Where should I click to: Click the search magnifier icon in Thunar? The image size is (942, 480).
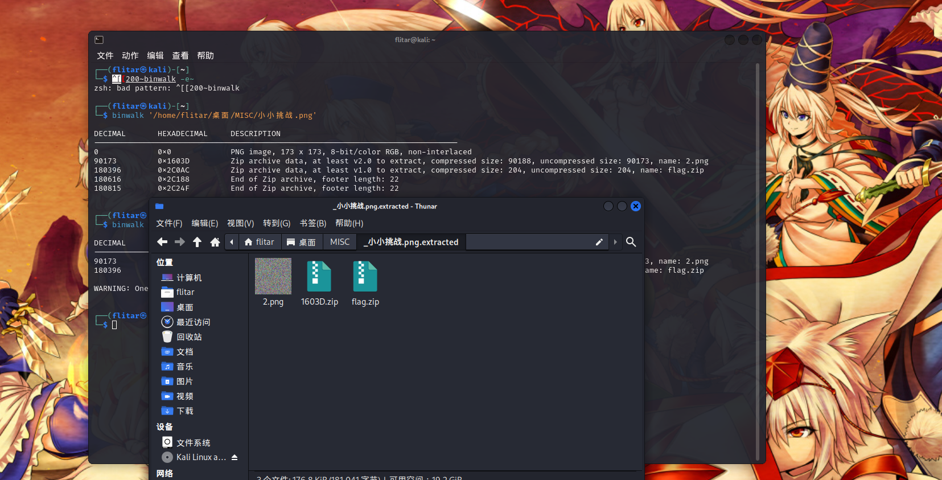(631, 242)
